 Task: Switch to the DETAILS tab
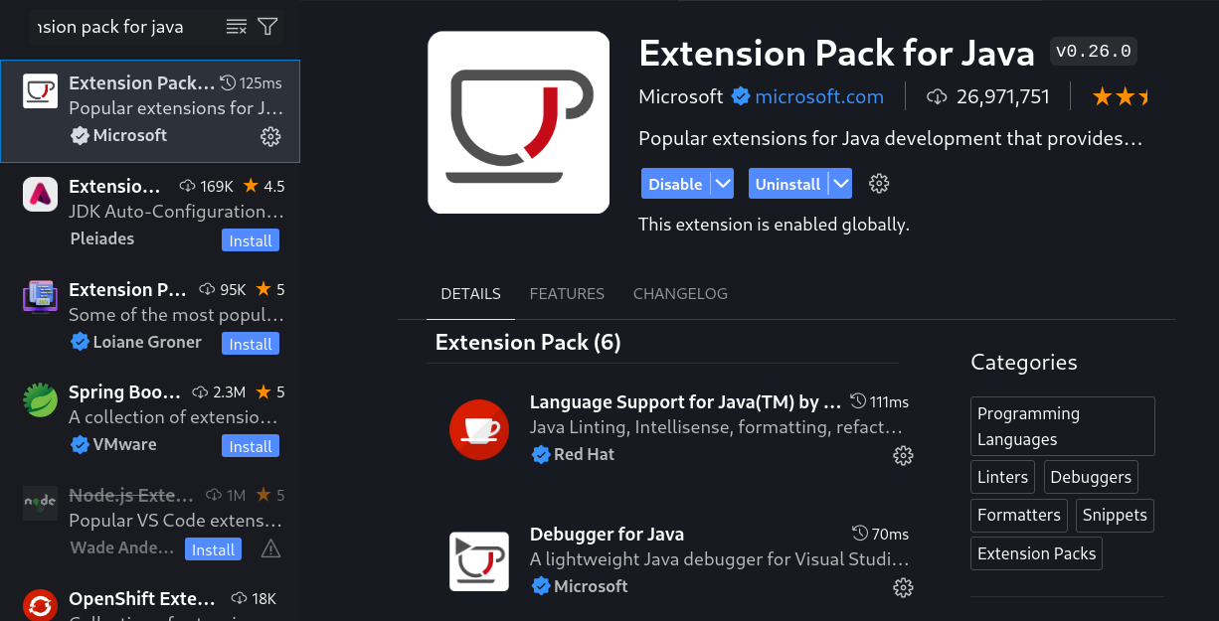point(470,294)
